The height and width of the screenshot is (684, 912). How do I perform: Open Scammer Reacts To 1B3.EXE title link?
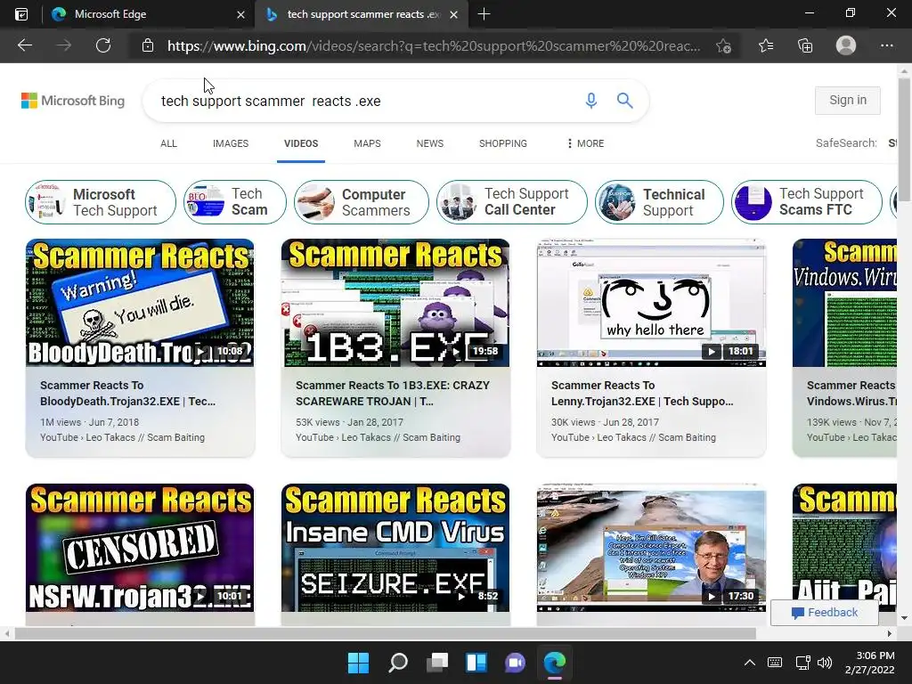click(393, 393)
